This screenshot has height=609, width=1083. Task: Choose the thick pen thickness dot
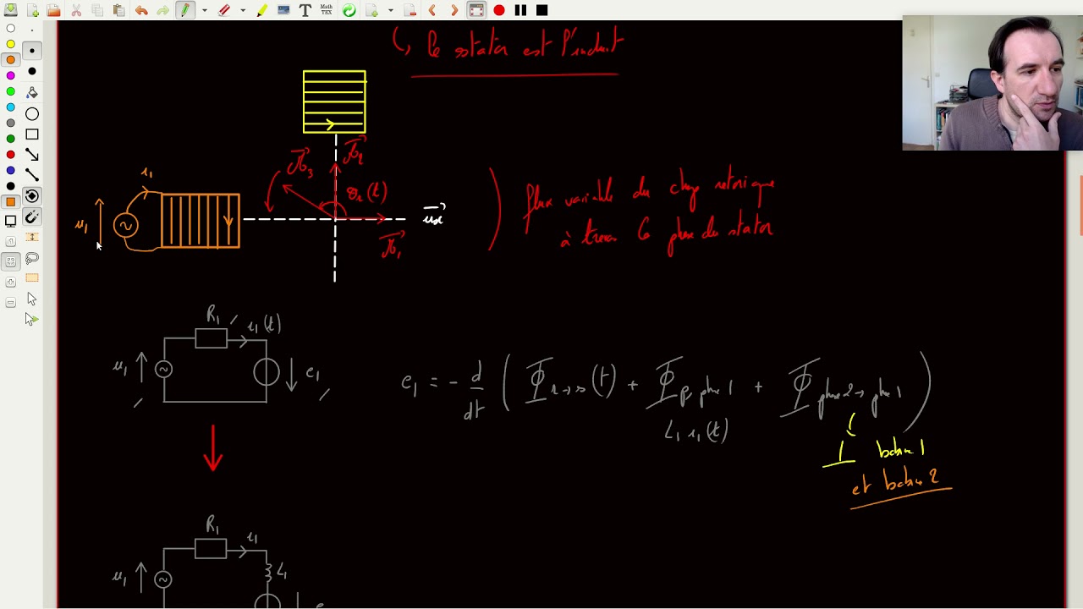pyautogui.click(x=31, y=71)
